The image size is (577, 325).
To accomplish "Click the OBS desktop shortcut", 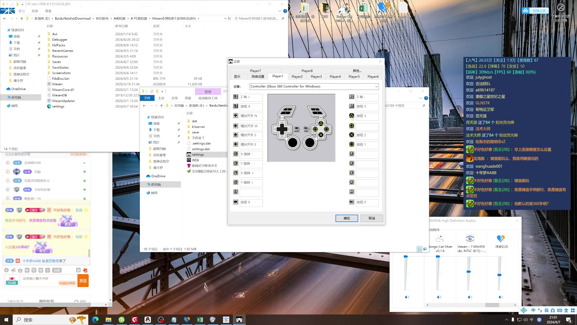I will tap(325, 10).
